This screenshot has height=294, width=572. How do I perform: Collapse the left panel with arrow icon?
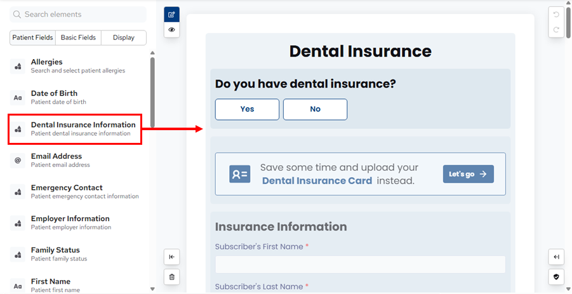click(171, 257)
